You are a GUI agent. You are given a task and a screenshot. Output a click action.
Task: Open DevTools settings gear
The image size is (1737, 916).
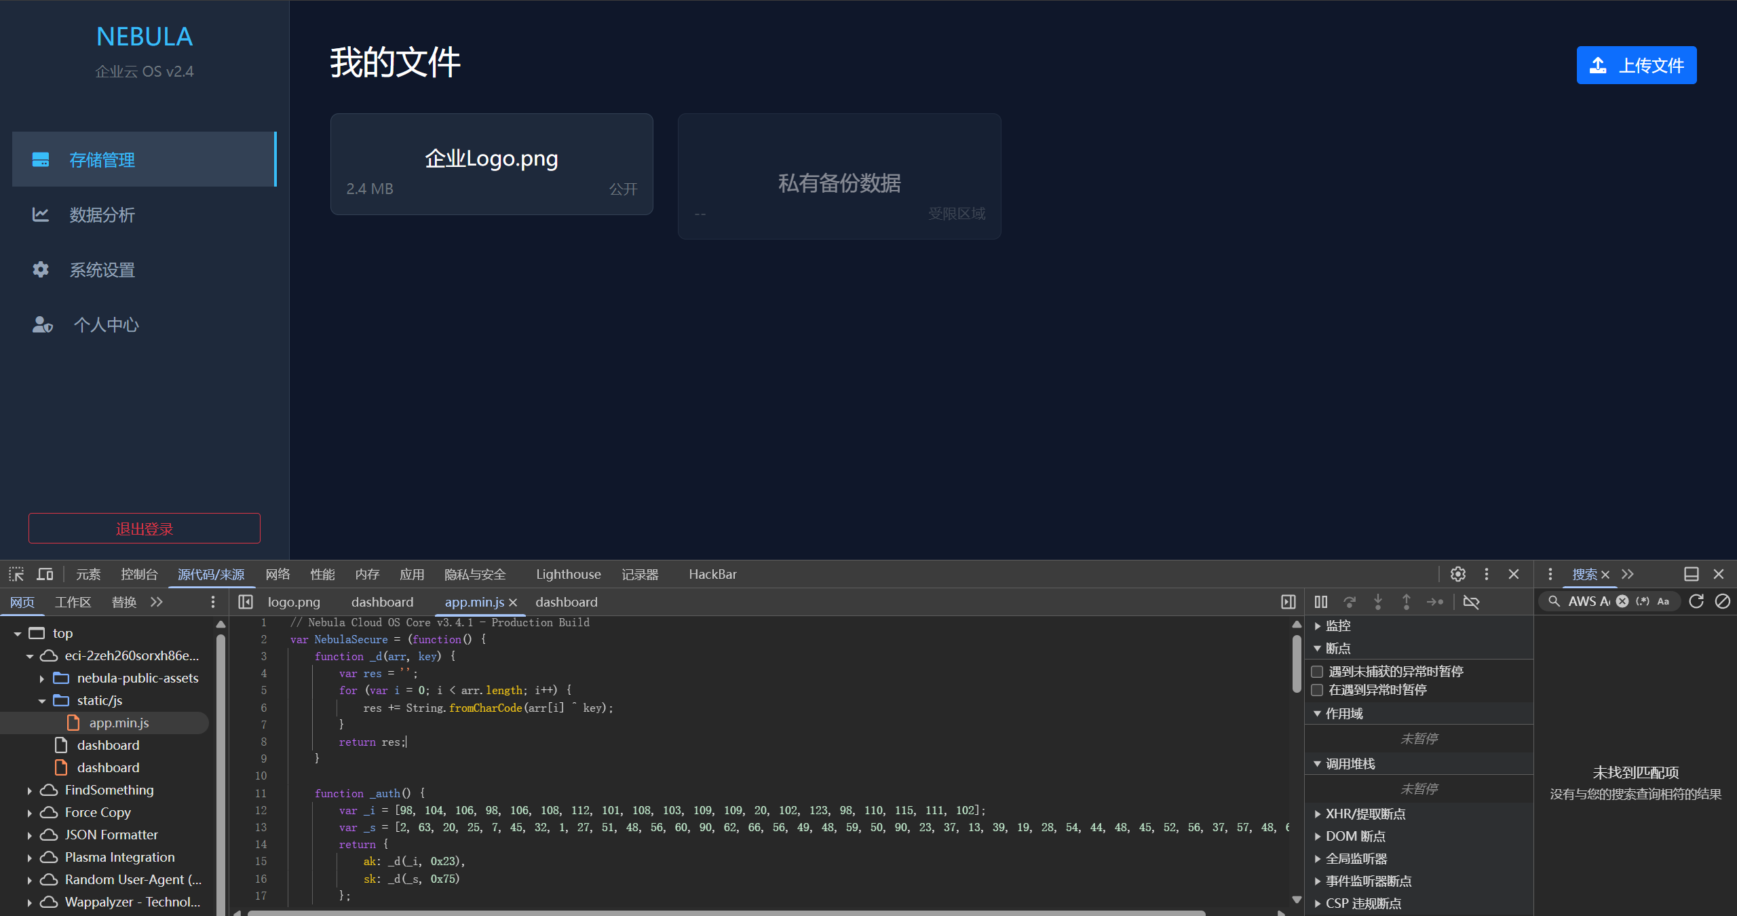pos(1457,574)
